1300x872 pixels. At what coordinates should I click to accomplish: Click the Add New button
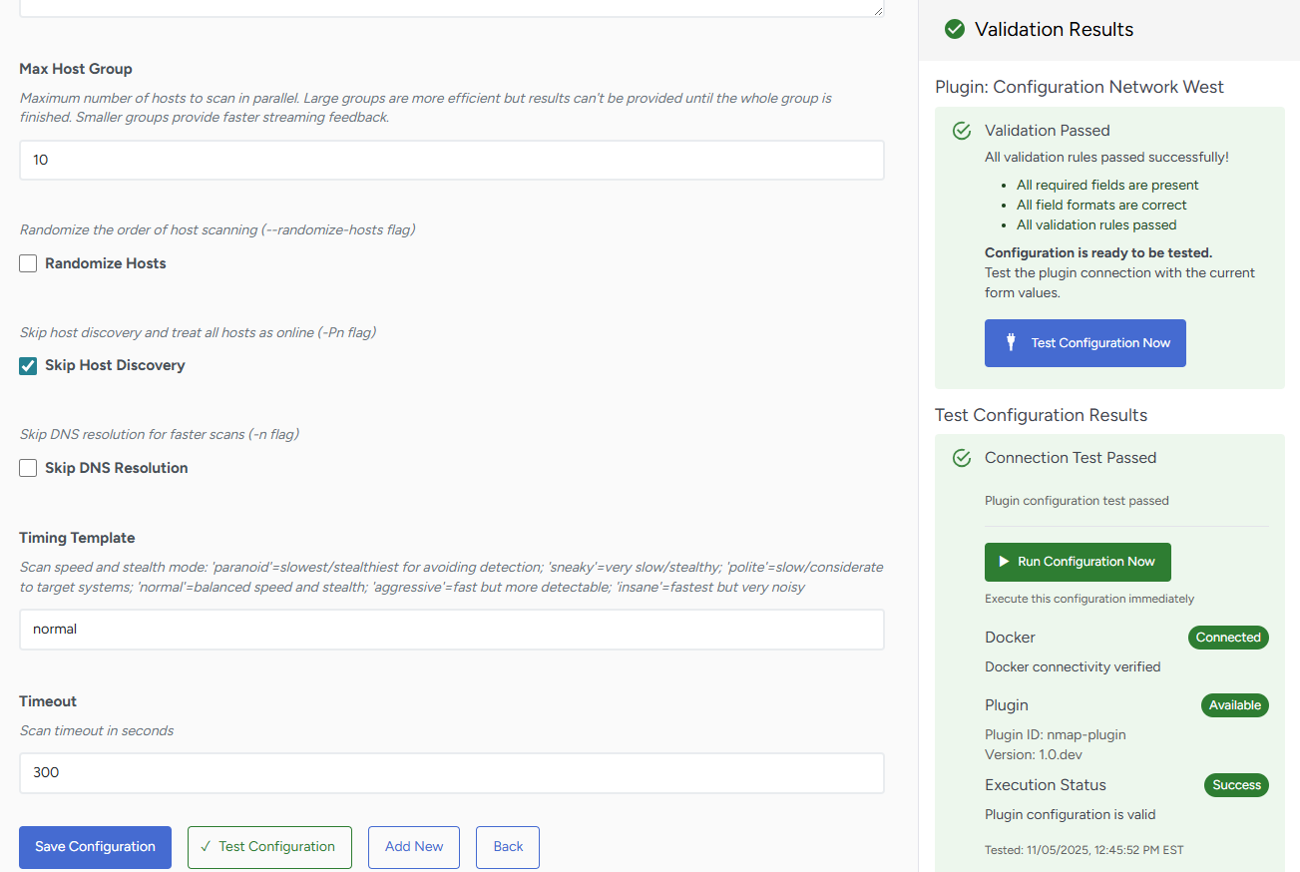click(413, 847)
